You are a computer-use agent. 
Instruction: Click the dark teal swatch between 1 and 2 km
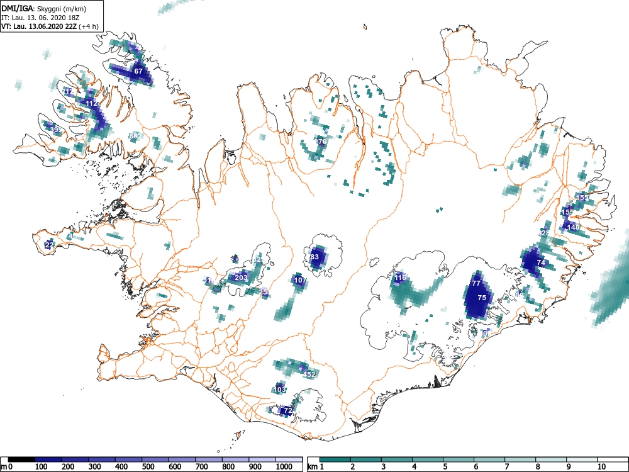335,459
